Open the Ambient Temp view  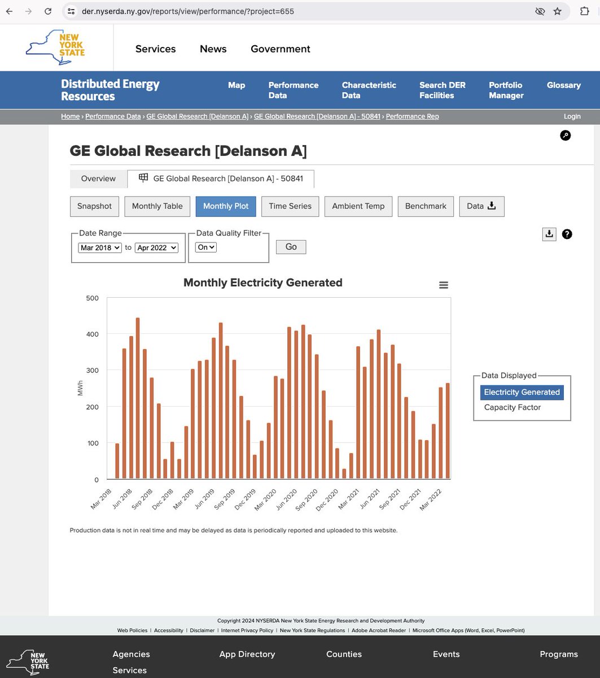358,206
